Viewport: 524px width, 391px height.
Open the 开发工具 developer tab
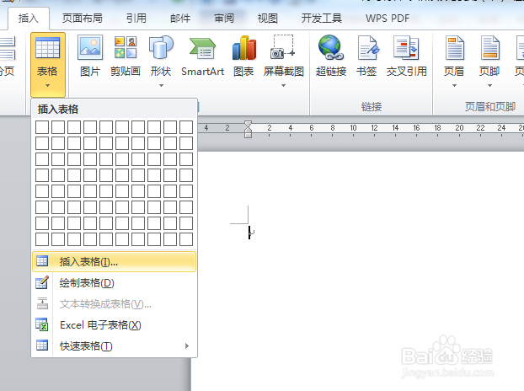tap(322, 18)
